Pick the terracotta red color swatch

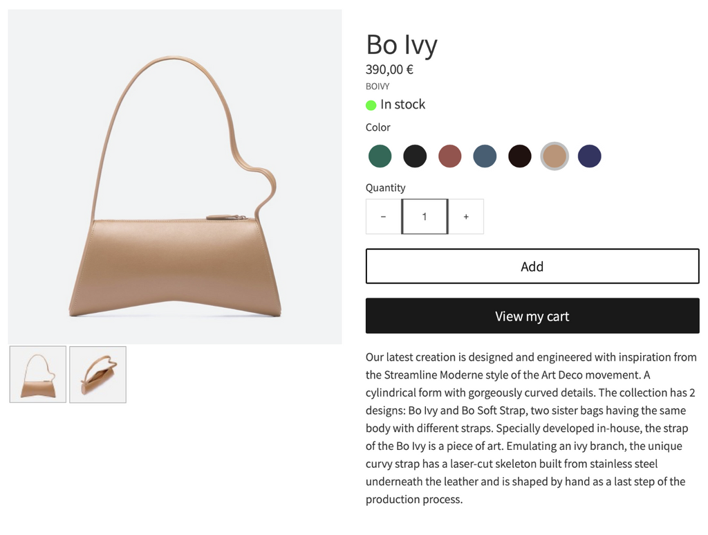[450, 156]
